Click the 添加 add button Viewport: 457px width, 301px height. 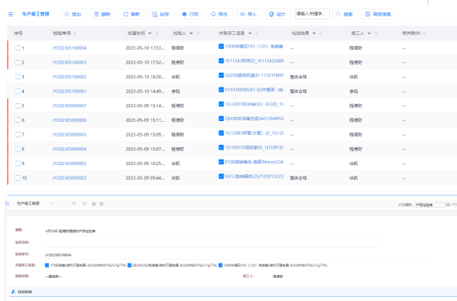click(74, 14)
